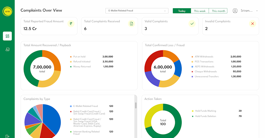This screenshot has height=138, width=265.
Task: Clear the E-Wallet Related Fraud filter
Action: point(165,11)
